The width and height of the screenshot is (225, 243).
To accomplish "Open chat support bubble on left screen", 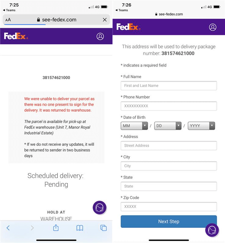I will [99, 208].
